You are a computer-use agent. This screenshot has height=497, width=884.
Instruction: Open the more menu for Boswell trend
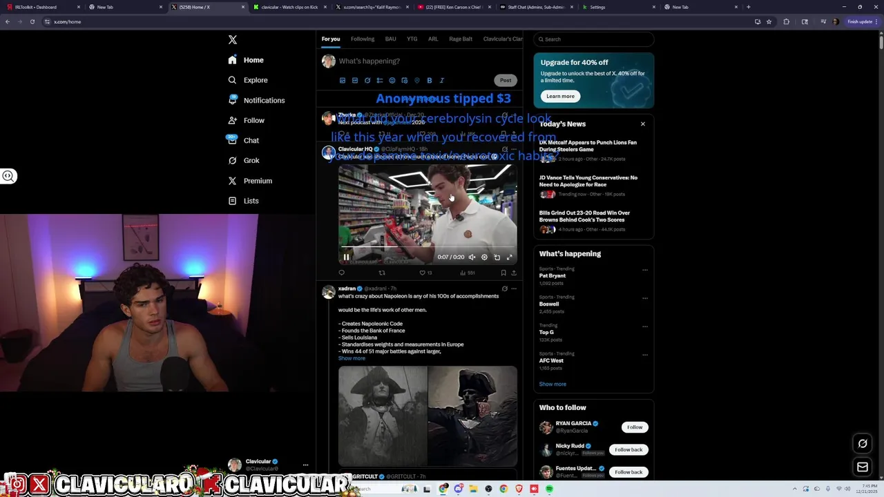point(645,298)
